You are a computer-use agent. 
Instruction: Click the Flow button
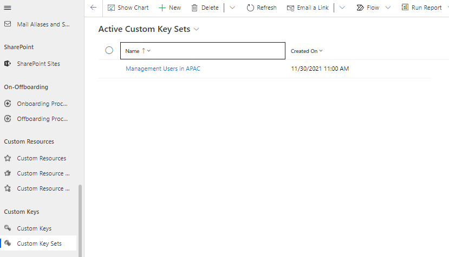pos(368,8)
